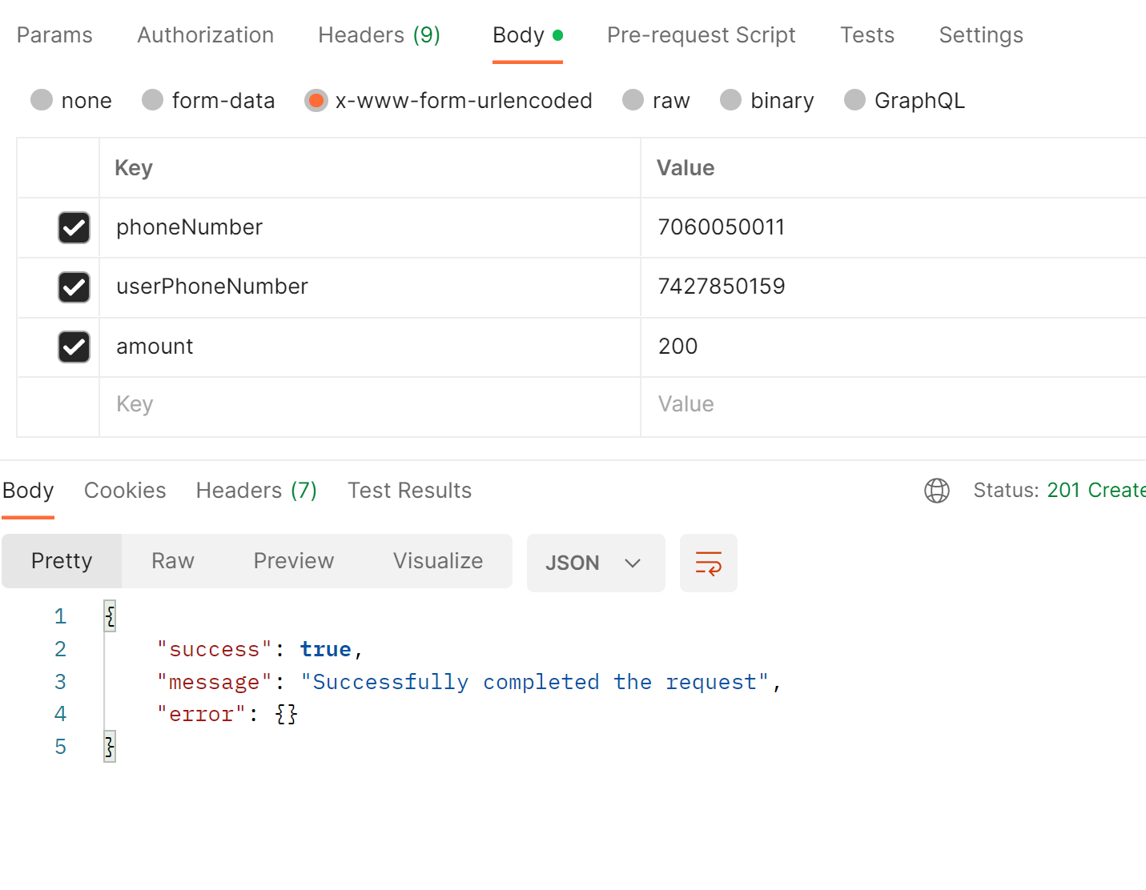Select the GraphQL body type
This screenshot has width=1146, height=890.
point(904,100)
